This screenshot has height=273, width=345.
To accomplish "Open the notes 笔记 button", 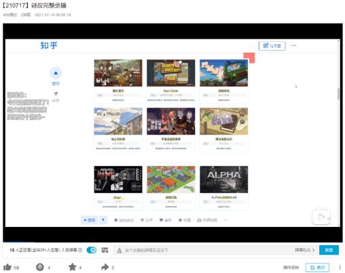I will [317, 268].
